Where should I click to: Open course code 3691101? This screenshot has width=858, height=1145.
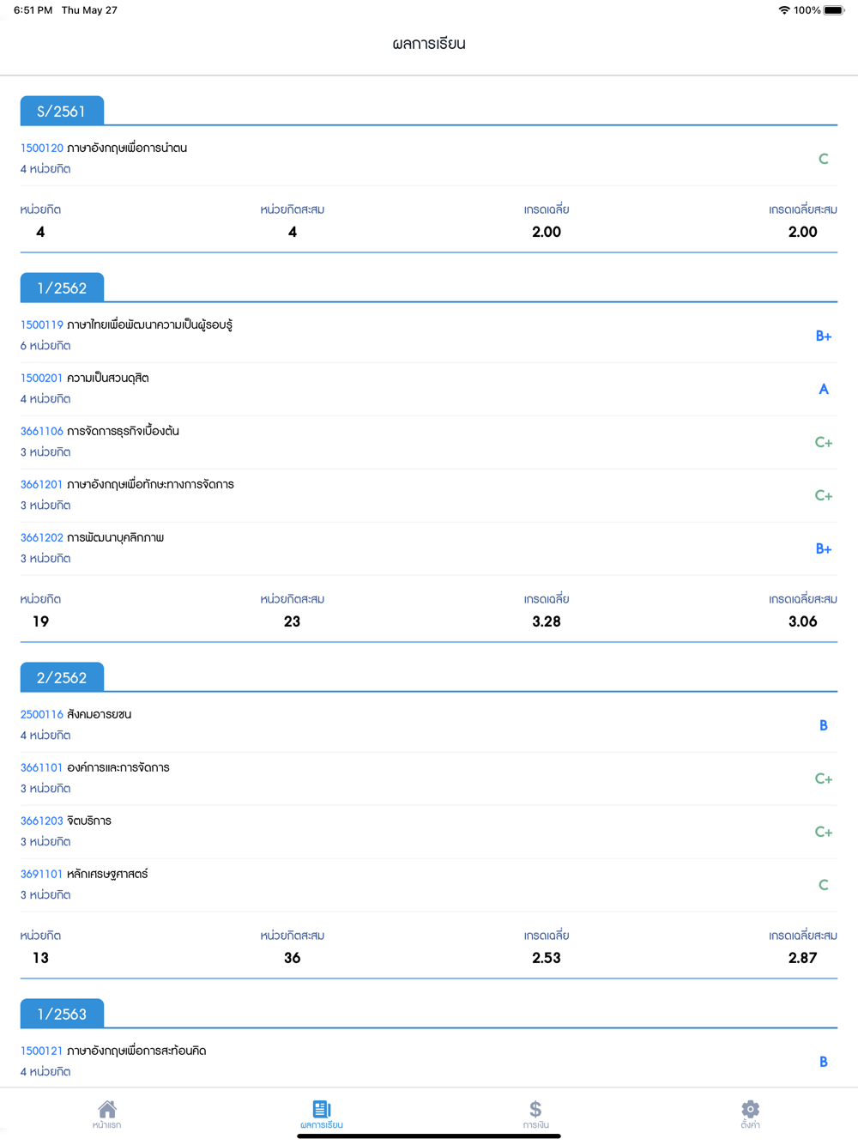42,874
